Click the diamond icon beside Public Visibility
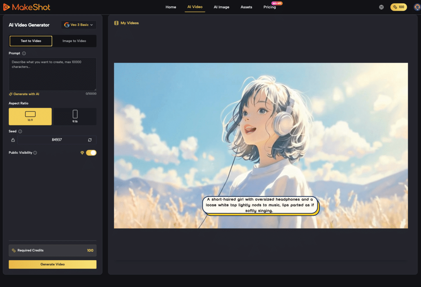 tap(83, 153)
